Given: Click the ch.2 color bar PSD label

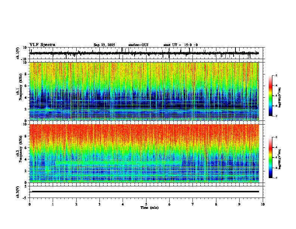Looking at the screenshot, I should coord(280,159).
